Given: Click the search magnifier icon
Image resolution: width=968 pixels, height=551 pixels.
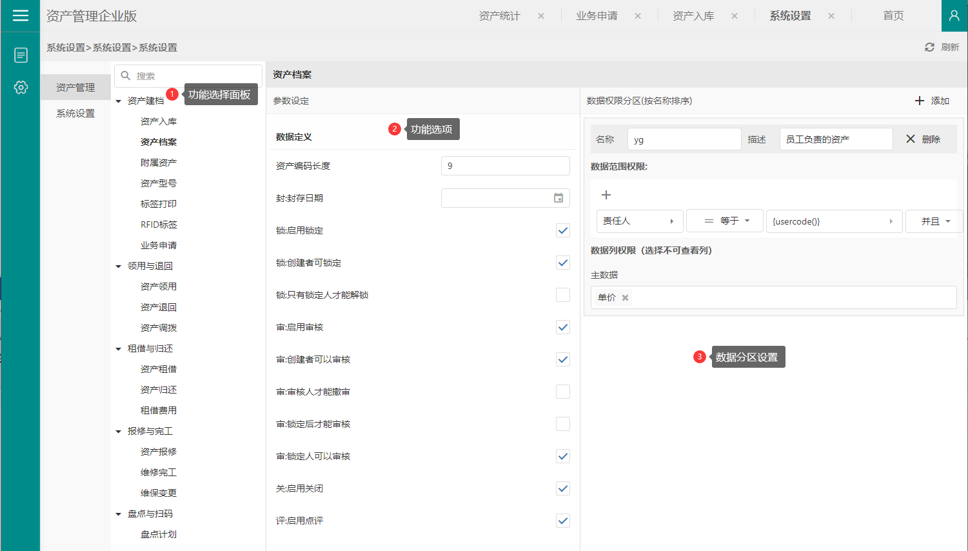Looking at the screenshot, I should point(126,75).
